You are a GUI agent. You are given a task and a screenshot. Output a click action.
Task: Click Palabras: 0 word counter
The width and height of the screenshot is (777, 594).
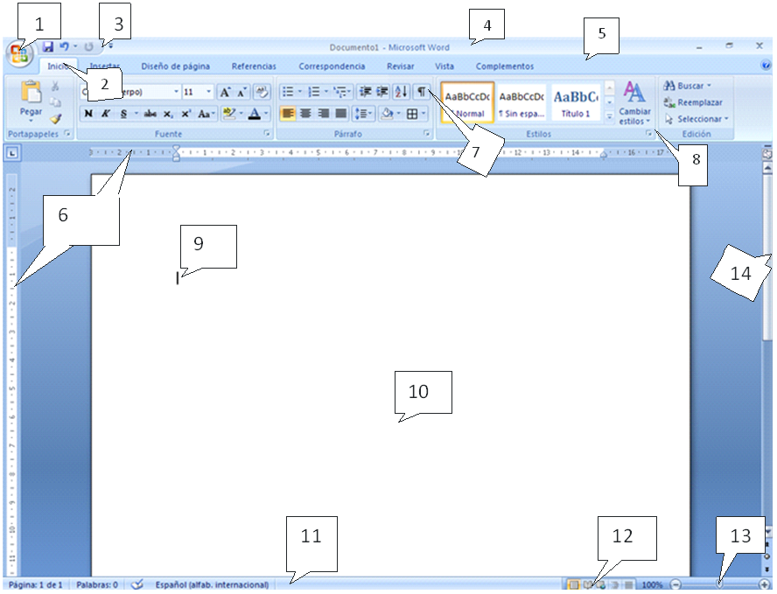point(94,584)
